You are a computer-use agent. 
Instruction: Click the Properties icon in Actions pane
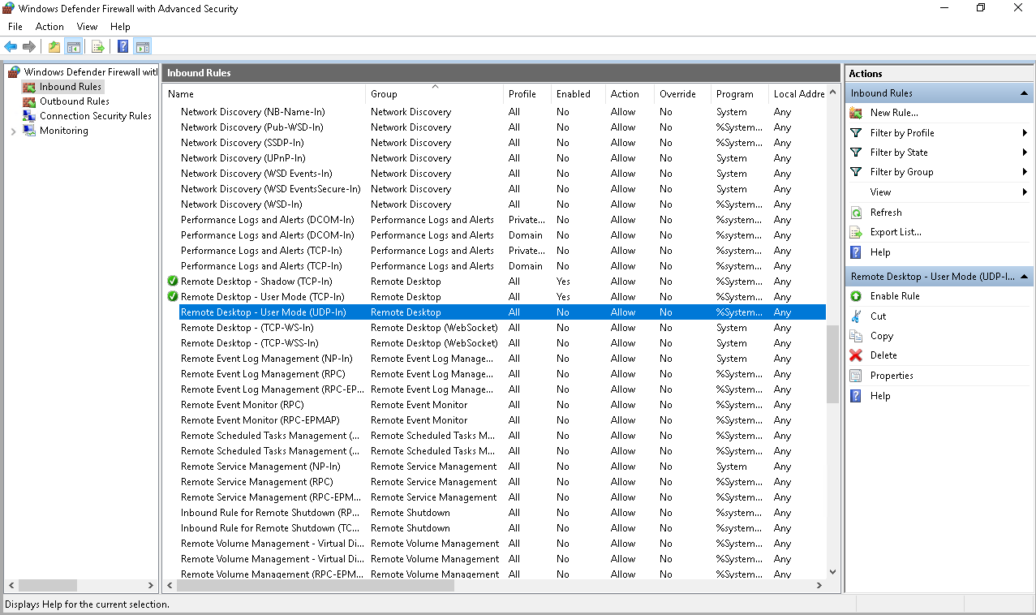click(x=856, y=376)
